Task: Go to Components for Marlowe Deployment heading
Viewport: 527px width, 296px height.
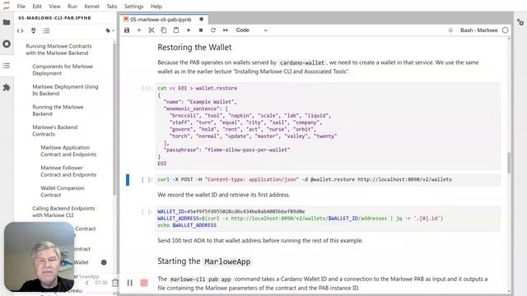Action: [x=63, y=70]
